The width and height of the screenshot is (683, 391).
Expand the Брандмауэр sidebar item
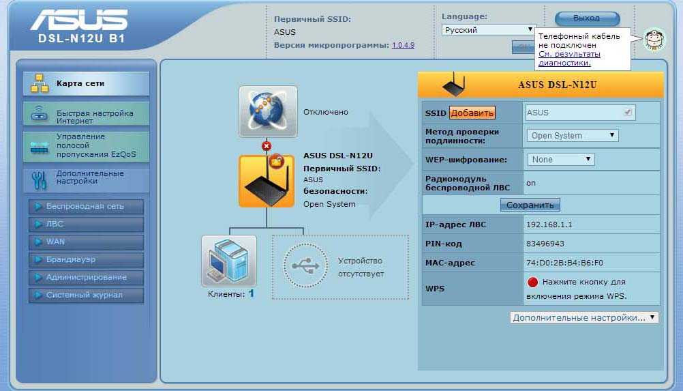86,259
